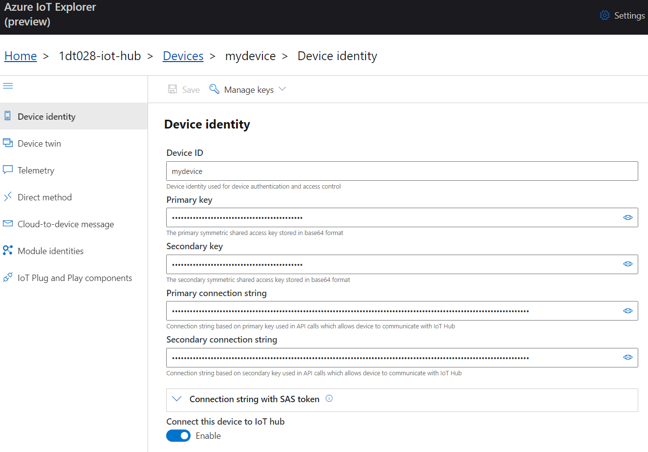Click the SAS token info icon
The height and width of the screenshot is (452, 648).
click(x=329, y=398)
